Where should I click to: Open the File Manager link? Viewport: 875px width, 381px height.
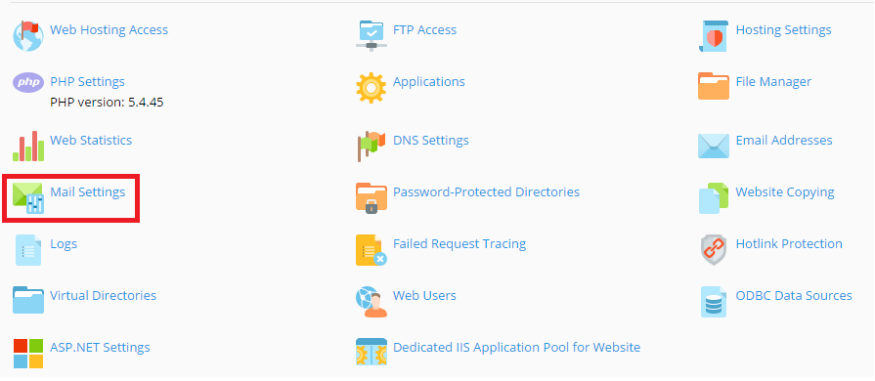[773, 81]
